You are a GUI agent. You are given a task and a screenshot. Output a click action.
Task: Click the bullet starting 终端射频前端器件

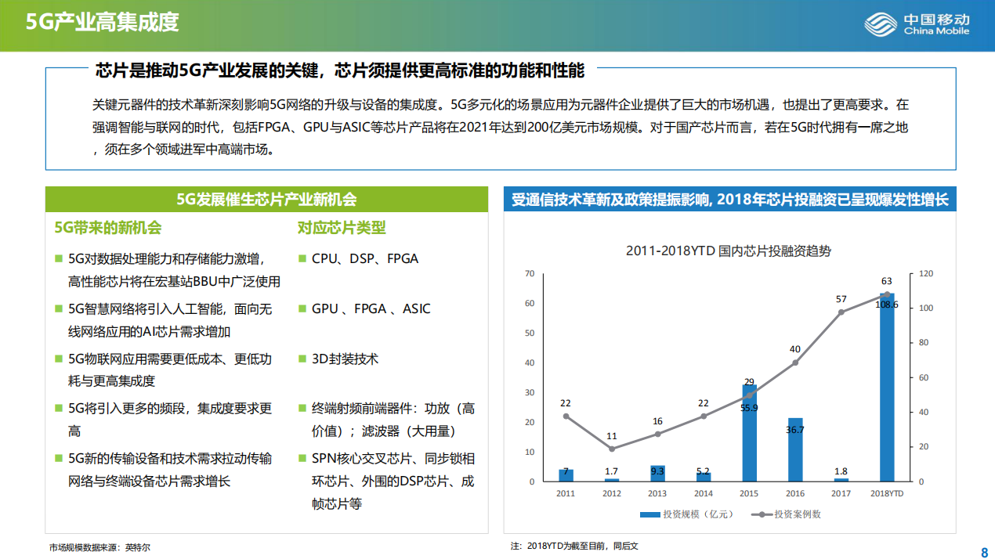tap(393, 420)
